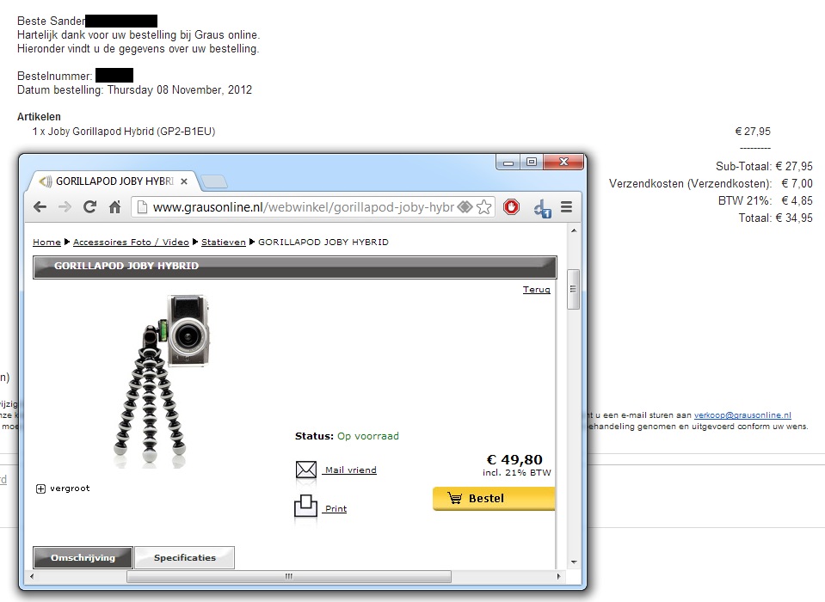Open the browser home page icon
The height and width of the screenshot is (602, 825).
pyautogui.click(x=114, y=207)
